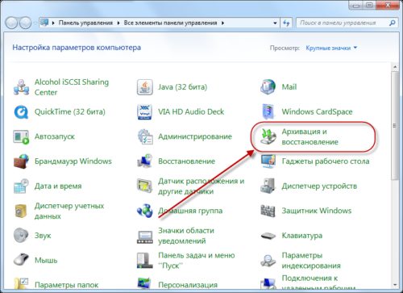Open Параметры индексирования icon
Image resolution: width=403 pixels, height=293 pixels.
coord(268,260)
